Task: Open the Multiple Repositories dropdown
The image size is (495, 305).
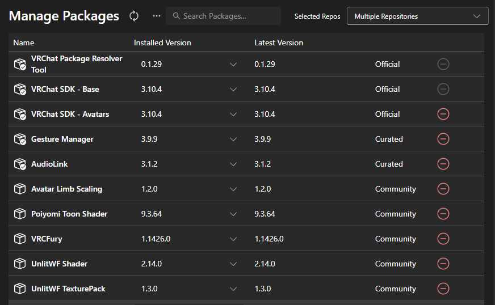Action: (417, 16)
